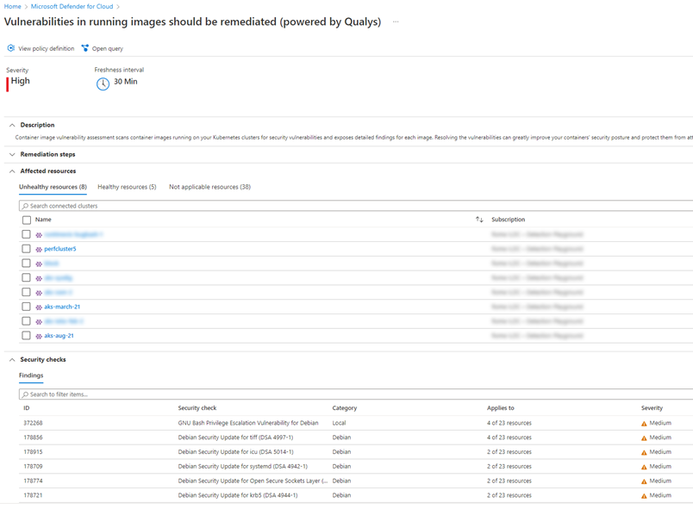Click the warning icon for finding 178709
This screenshot has width=693, height=509.
(x=644, y=467)
